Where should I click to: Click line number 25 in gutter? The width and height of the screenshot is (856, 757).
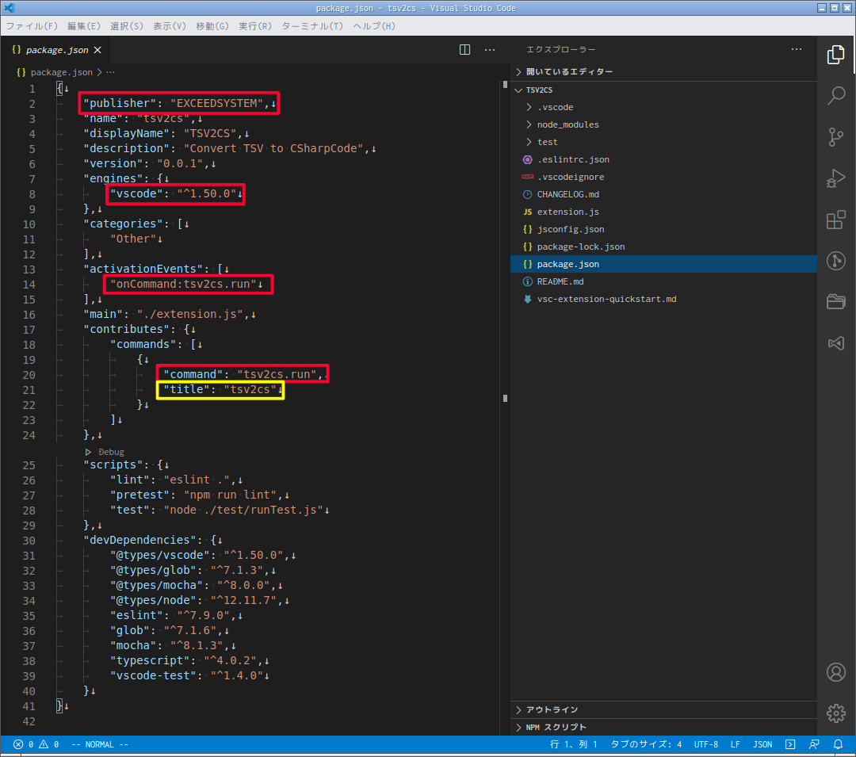point(29,465)
